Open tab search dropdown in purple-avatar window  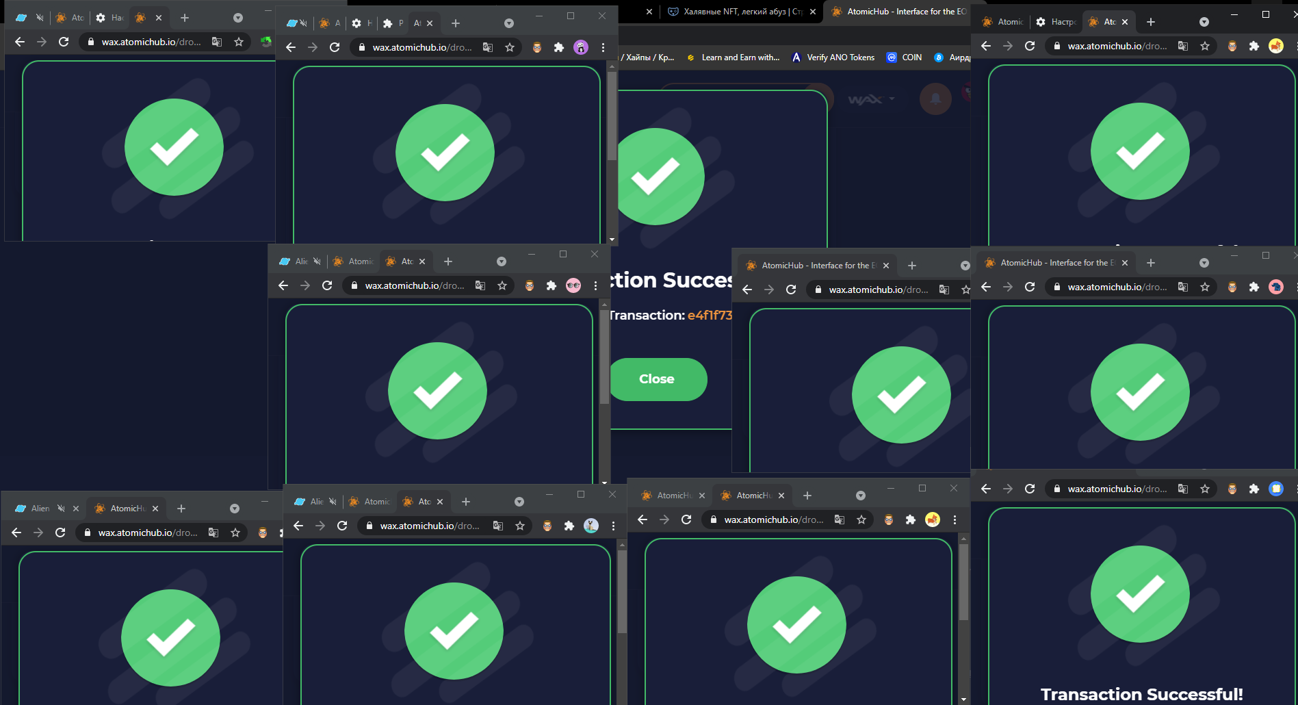tap(509, 23)
